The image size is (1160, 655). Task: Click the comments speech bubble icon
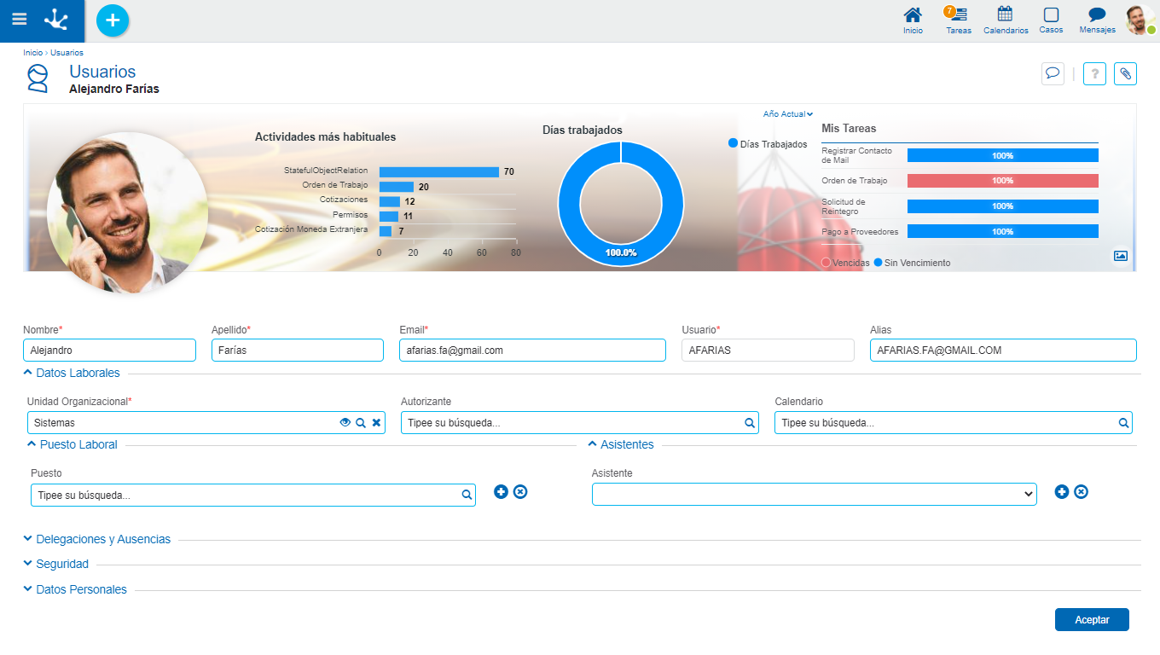click(x=1053, y=73)
